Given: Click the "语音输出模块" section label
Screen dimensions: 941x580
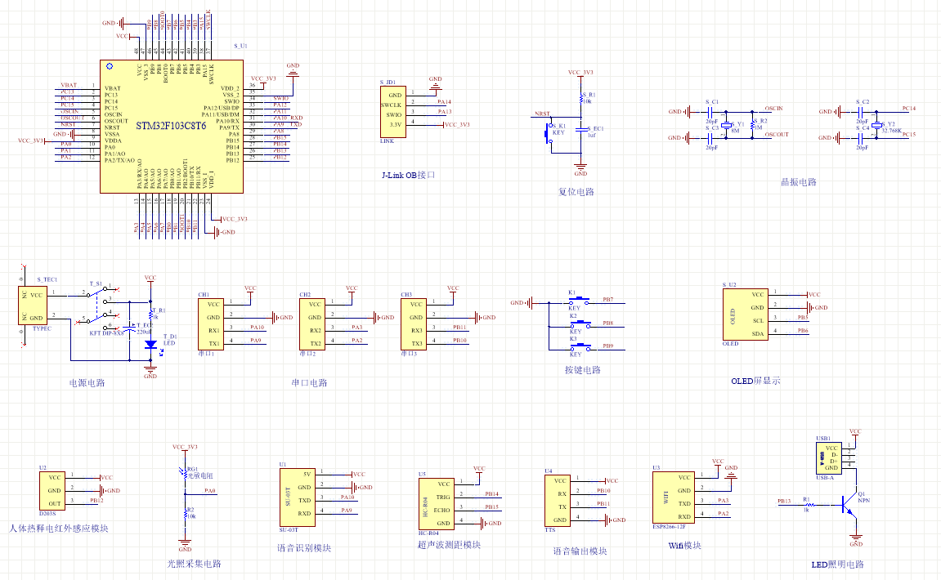Looking at the screenshot, I should pos(580,551).
